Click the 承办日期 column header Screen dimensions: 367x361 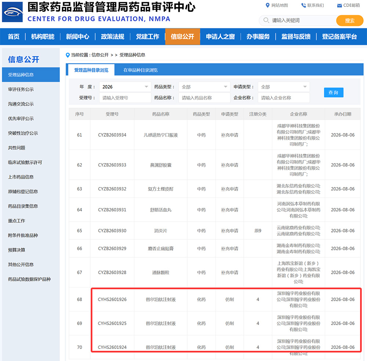tap(343, 114)
